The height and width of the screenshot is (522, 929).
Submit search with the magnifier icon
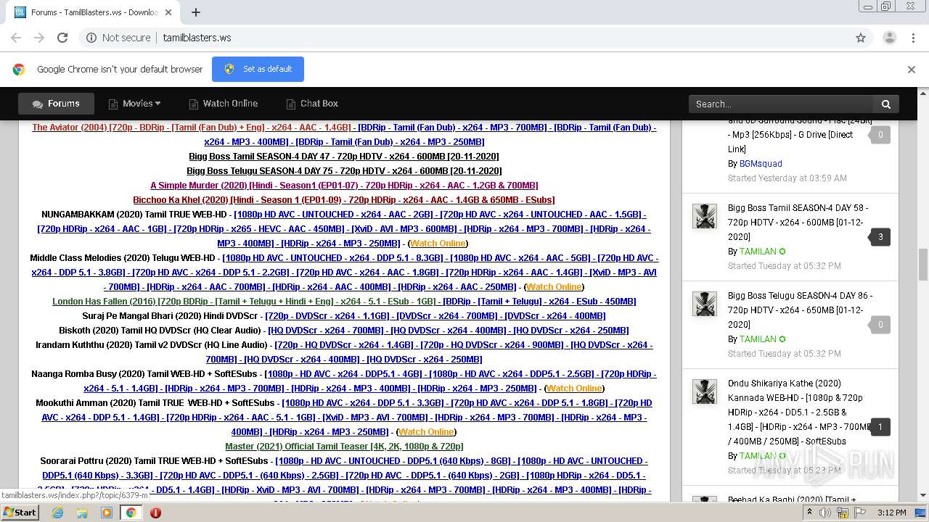coord(886,104)
